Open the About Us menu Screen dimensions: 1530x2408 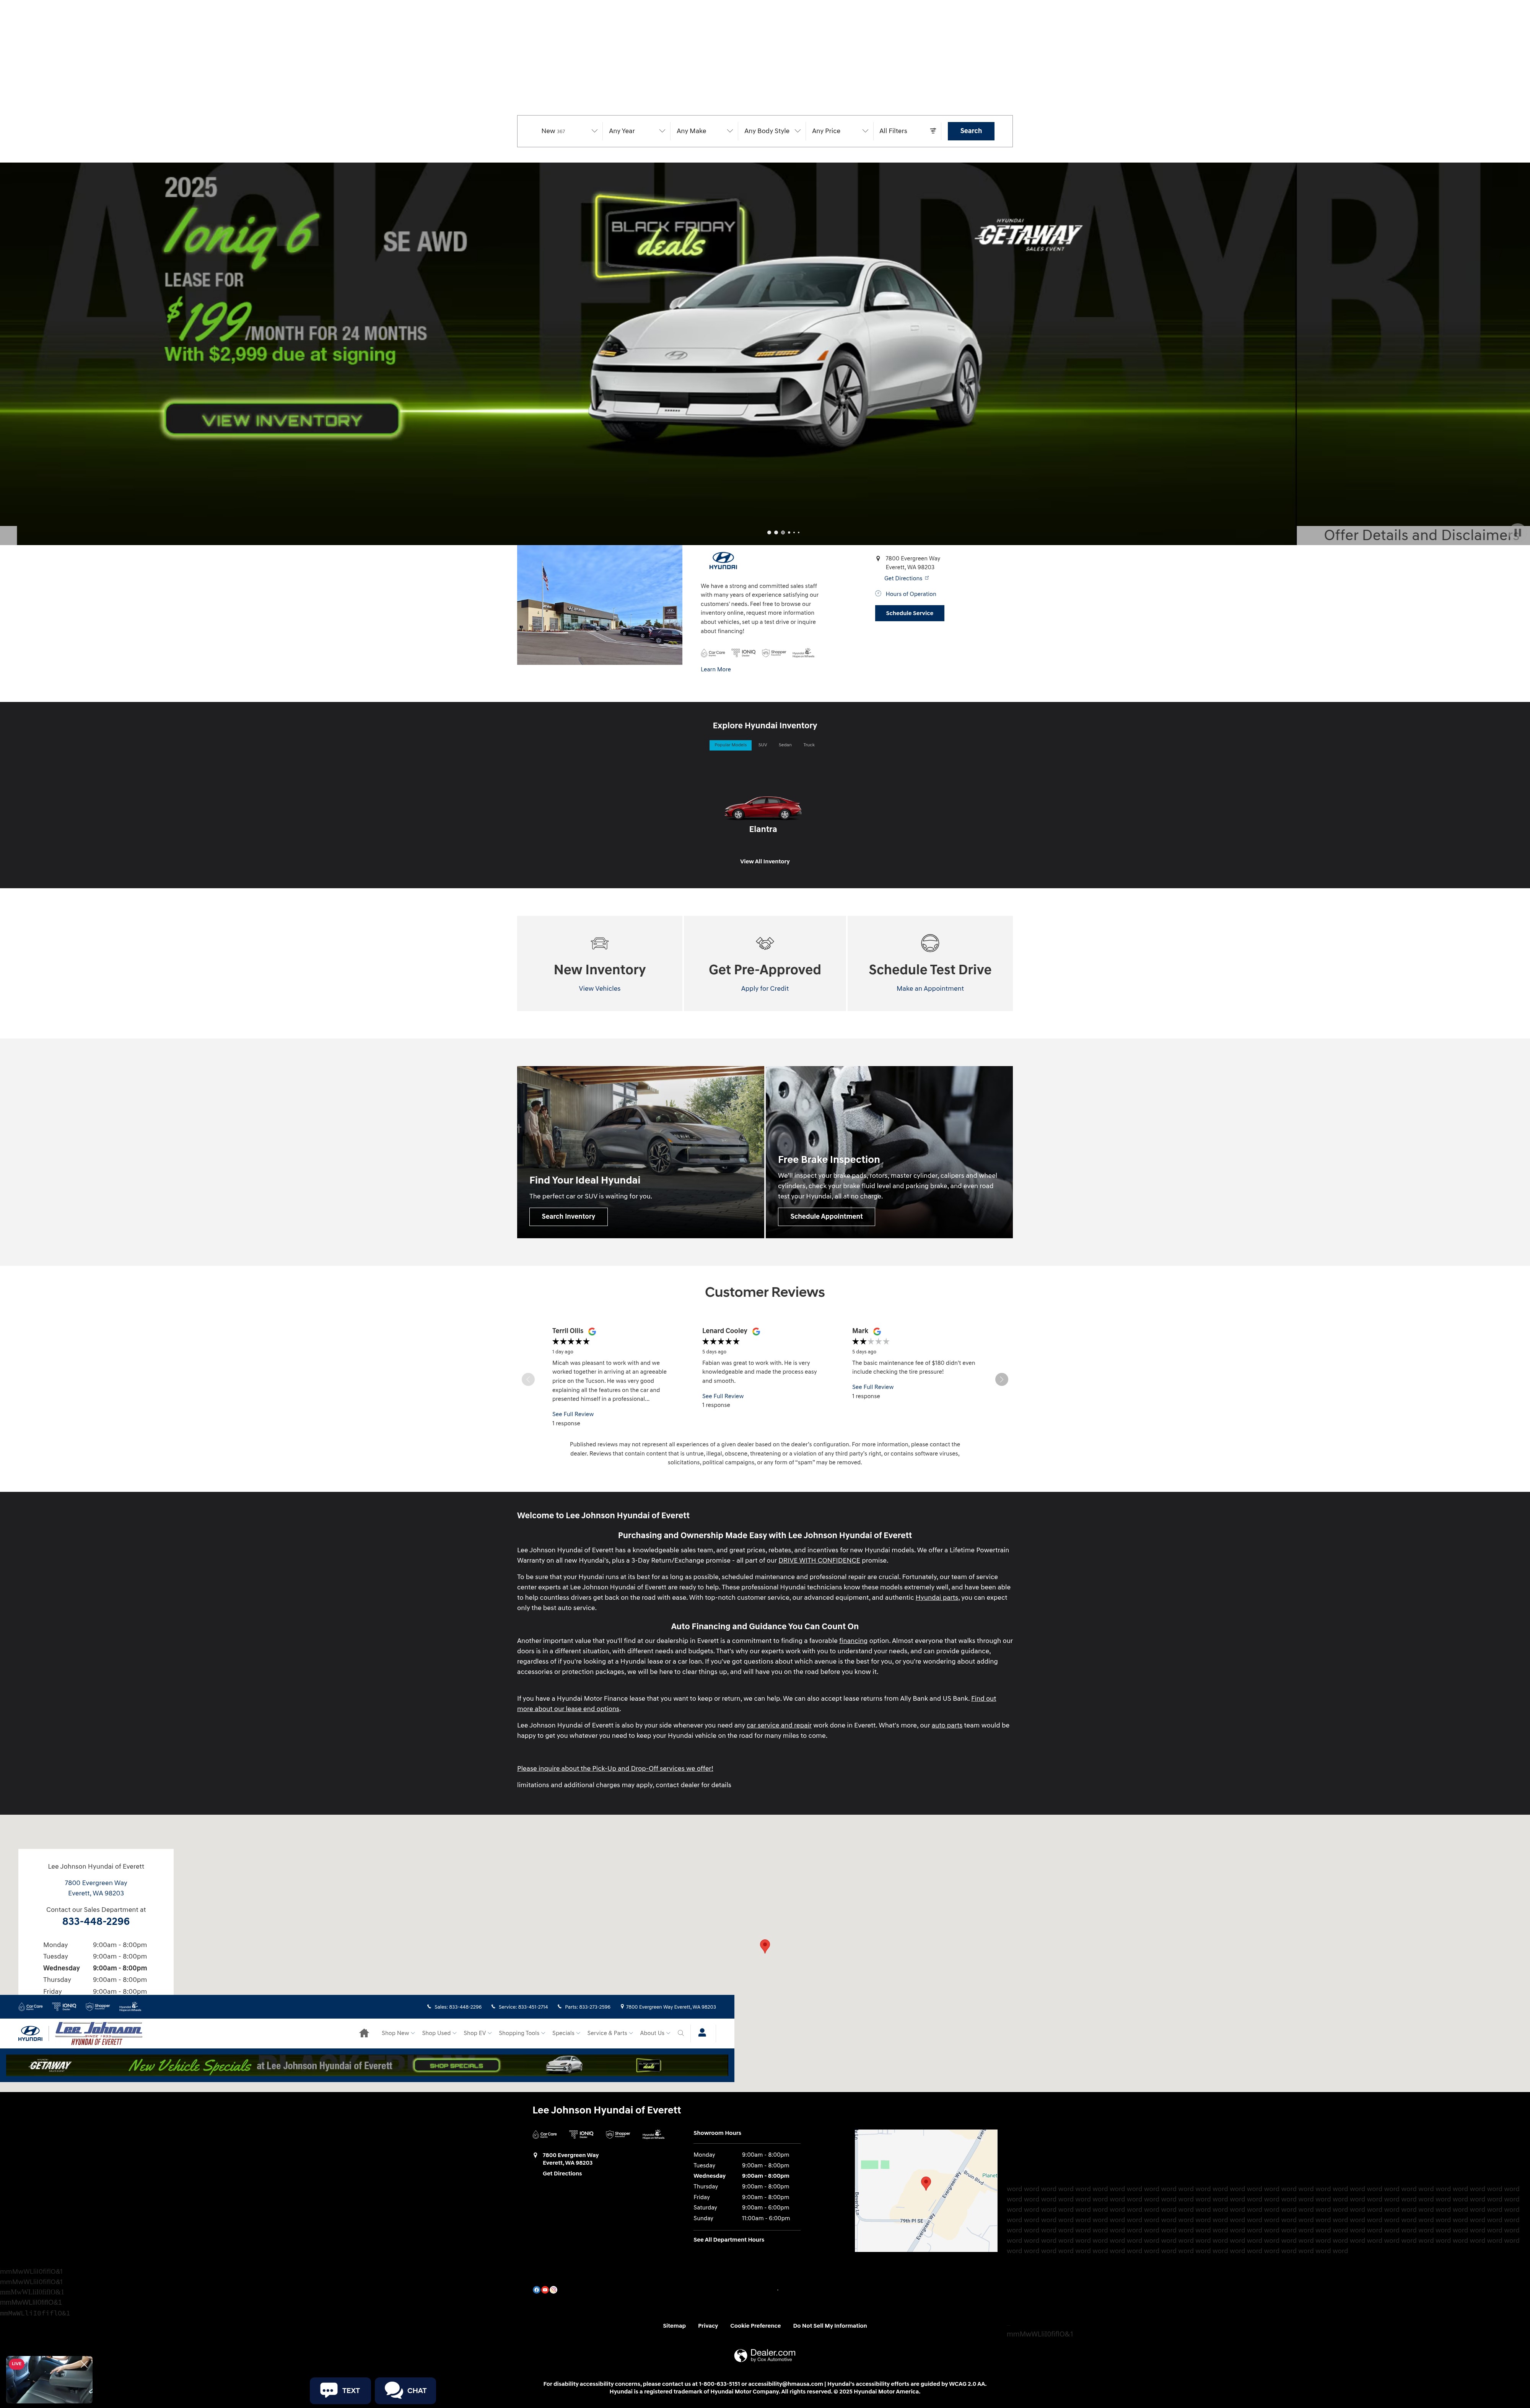click(x=655, y=2033)
